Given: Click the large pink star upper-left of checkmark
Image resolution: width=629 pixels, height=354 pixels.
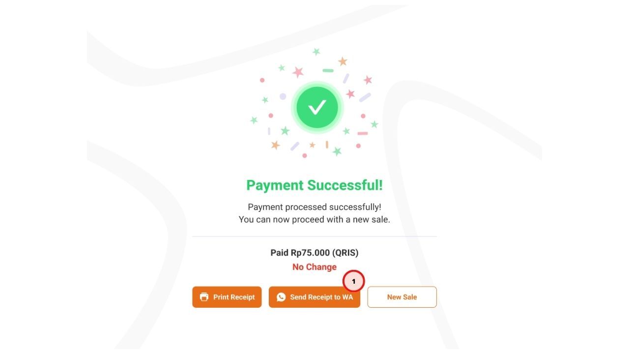Looking at the screenshot, I should tap(298, 72).
